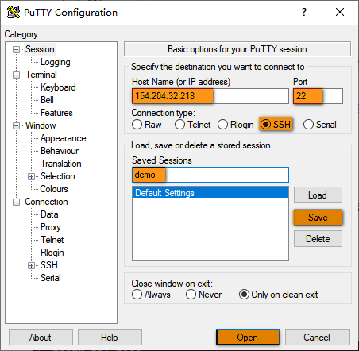
Task: Expand the Selection tree node
Action: pyautogui.click(x=31, y=176)
